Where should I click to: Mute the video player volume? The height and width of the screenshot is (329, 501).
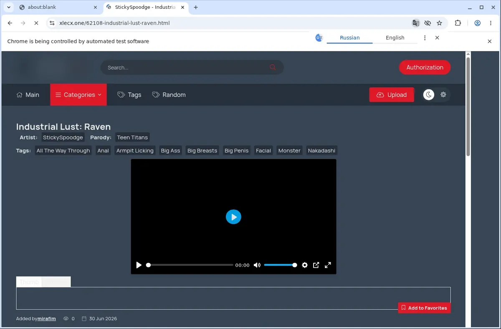point(257,265)
